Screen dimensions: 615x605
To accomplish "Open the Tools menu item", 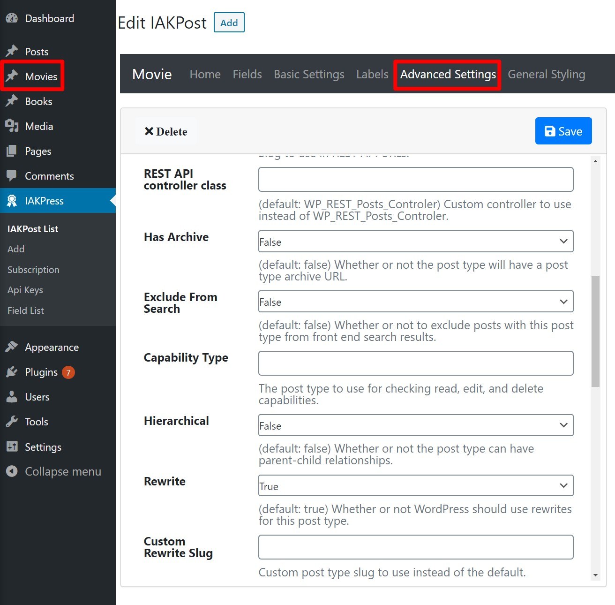I will pyautogui.click(x=58, y=422).
